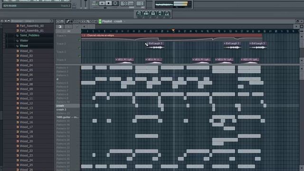Click the playlist vertical zoom minus icon
The image size is (304, 171).
(302, 31)
